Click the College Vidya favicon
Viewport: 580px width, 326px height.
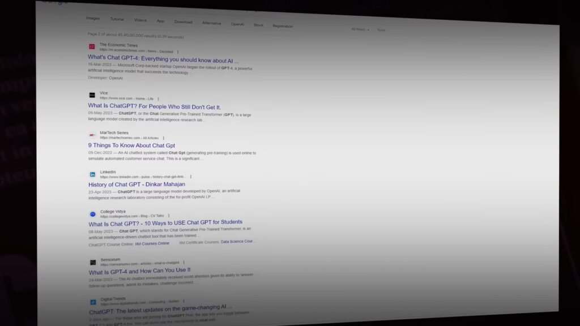pos(92,214)
